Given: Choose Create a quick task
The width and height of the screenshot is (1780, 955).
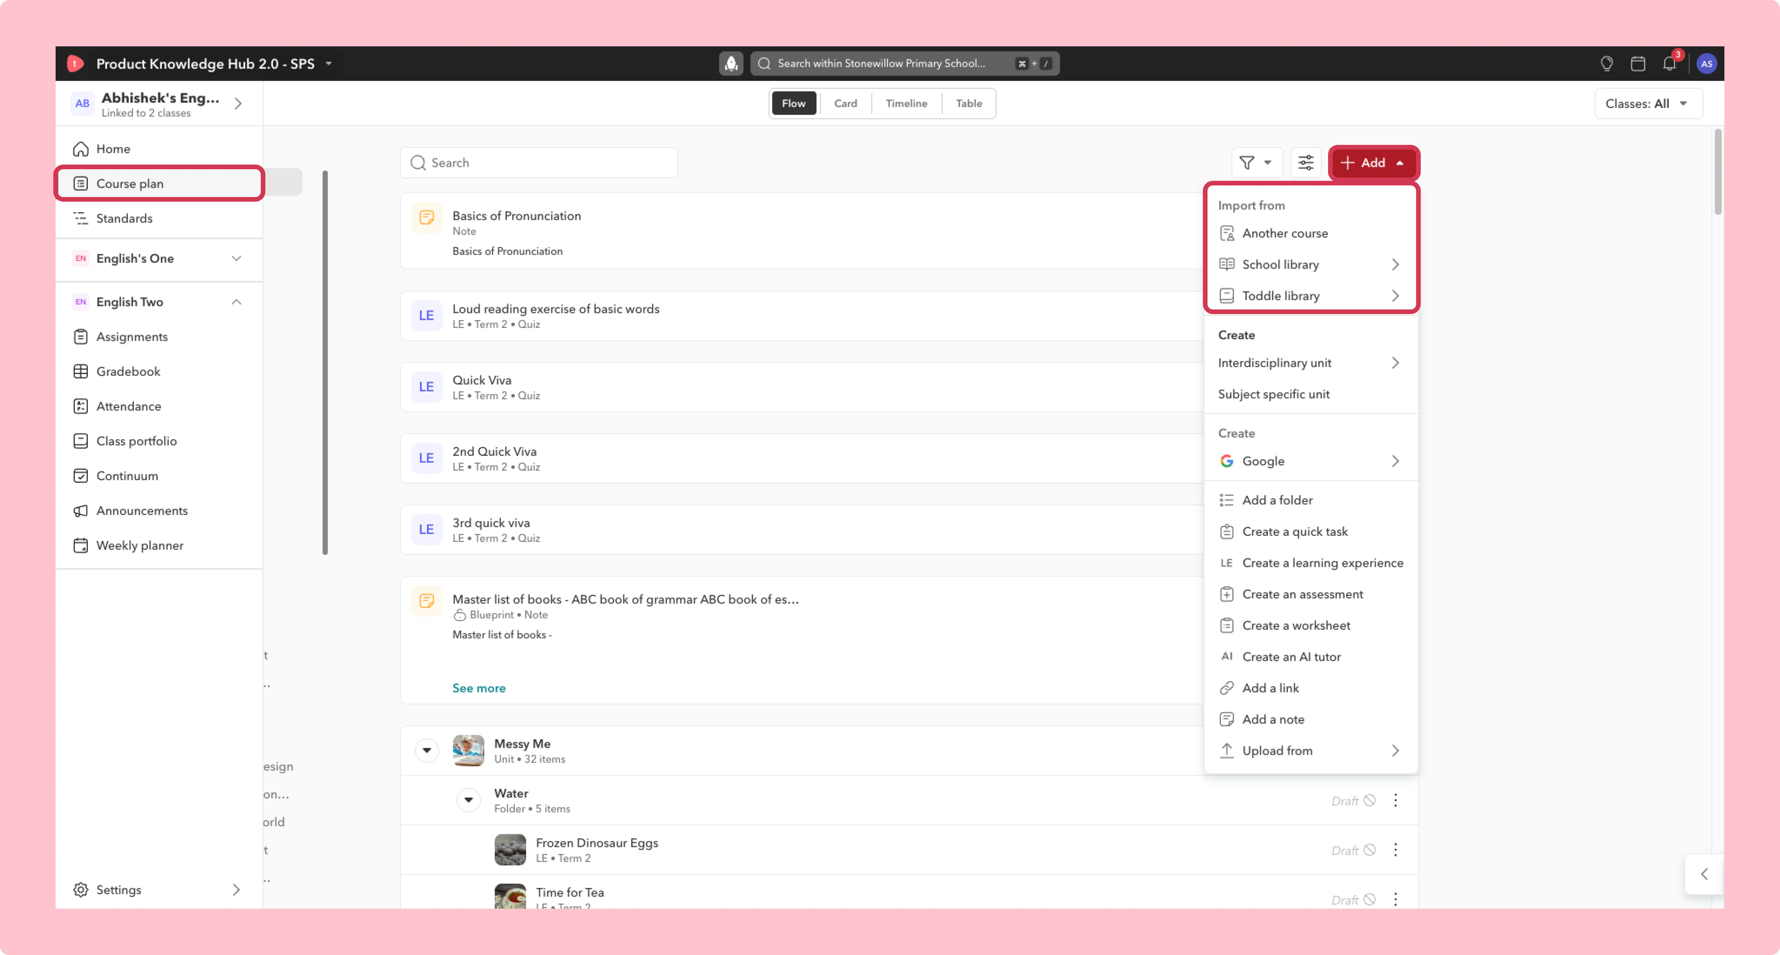Looking at the screenshot, I should pos(1311,531).
